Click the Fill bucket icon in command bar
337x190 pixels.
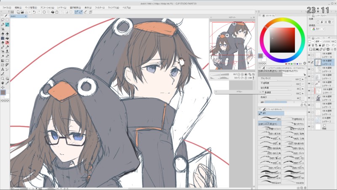[53, 12]
